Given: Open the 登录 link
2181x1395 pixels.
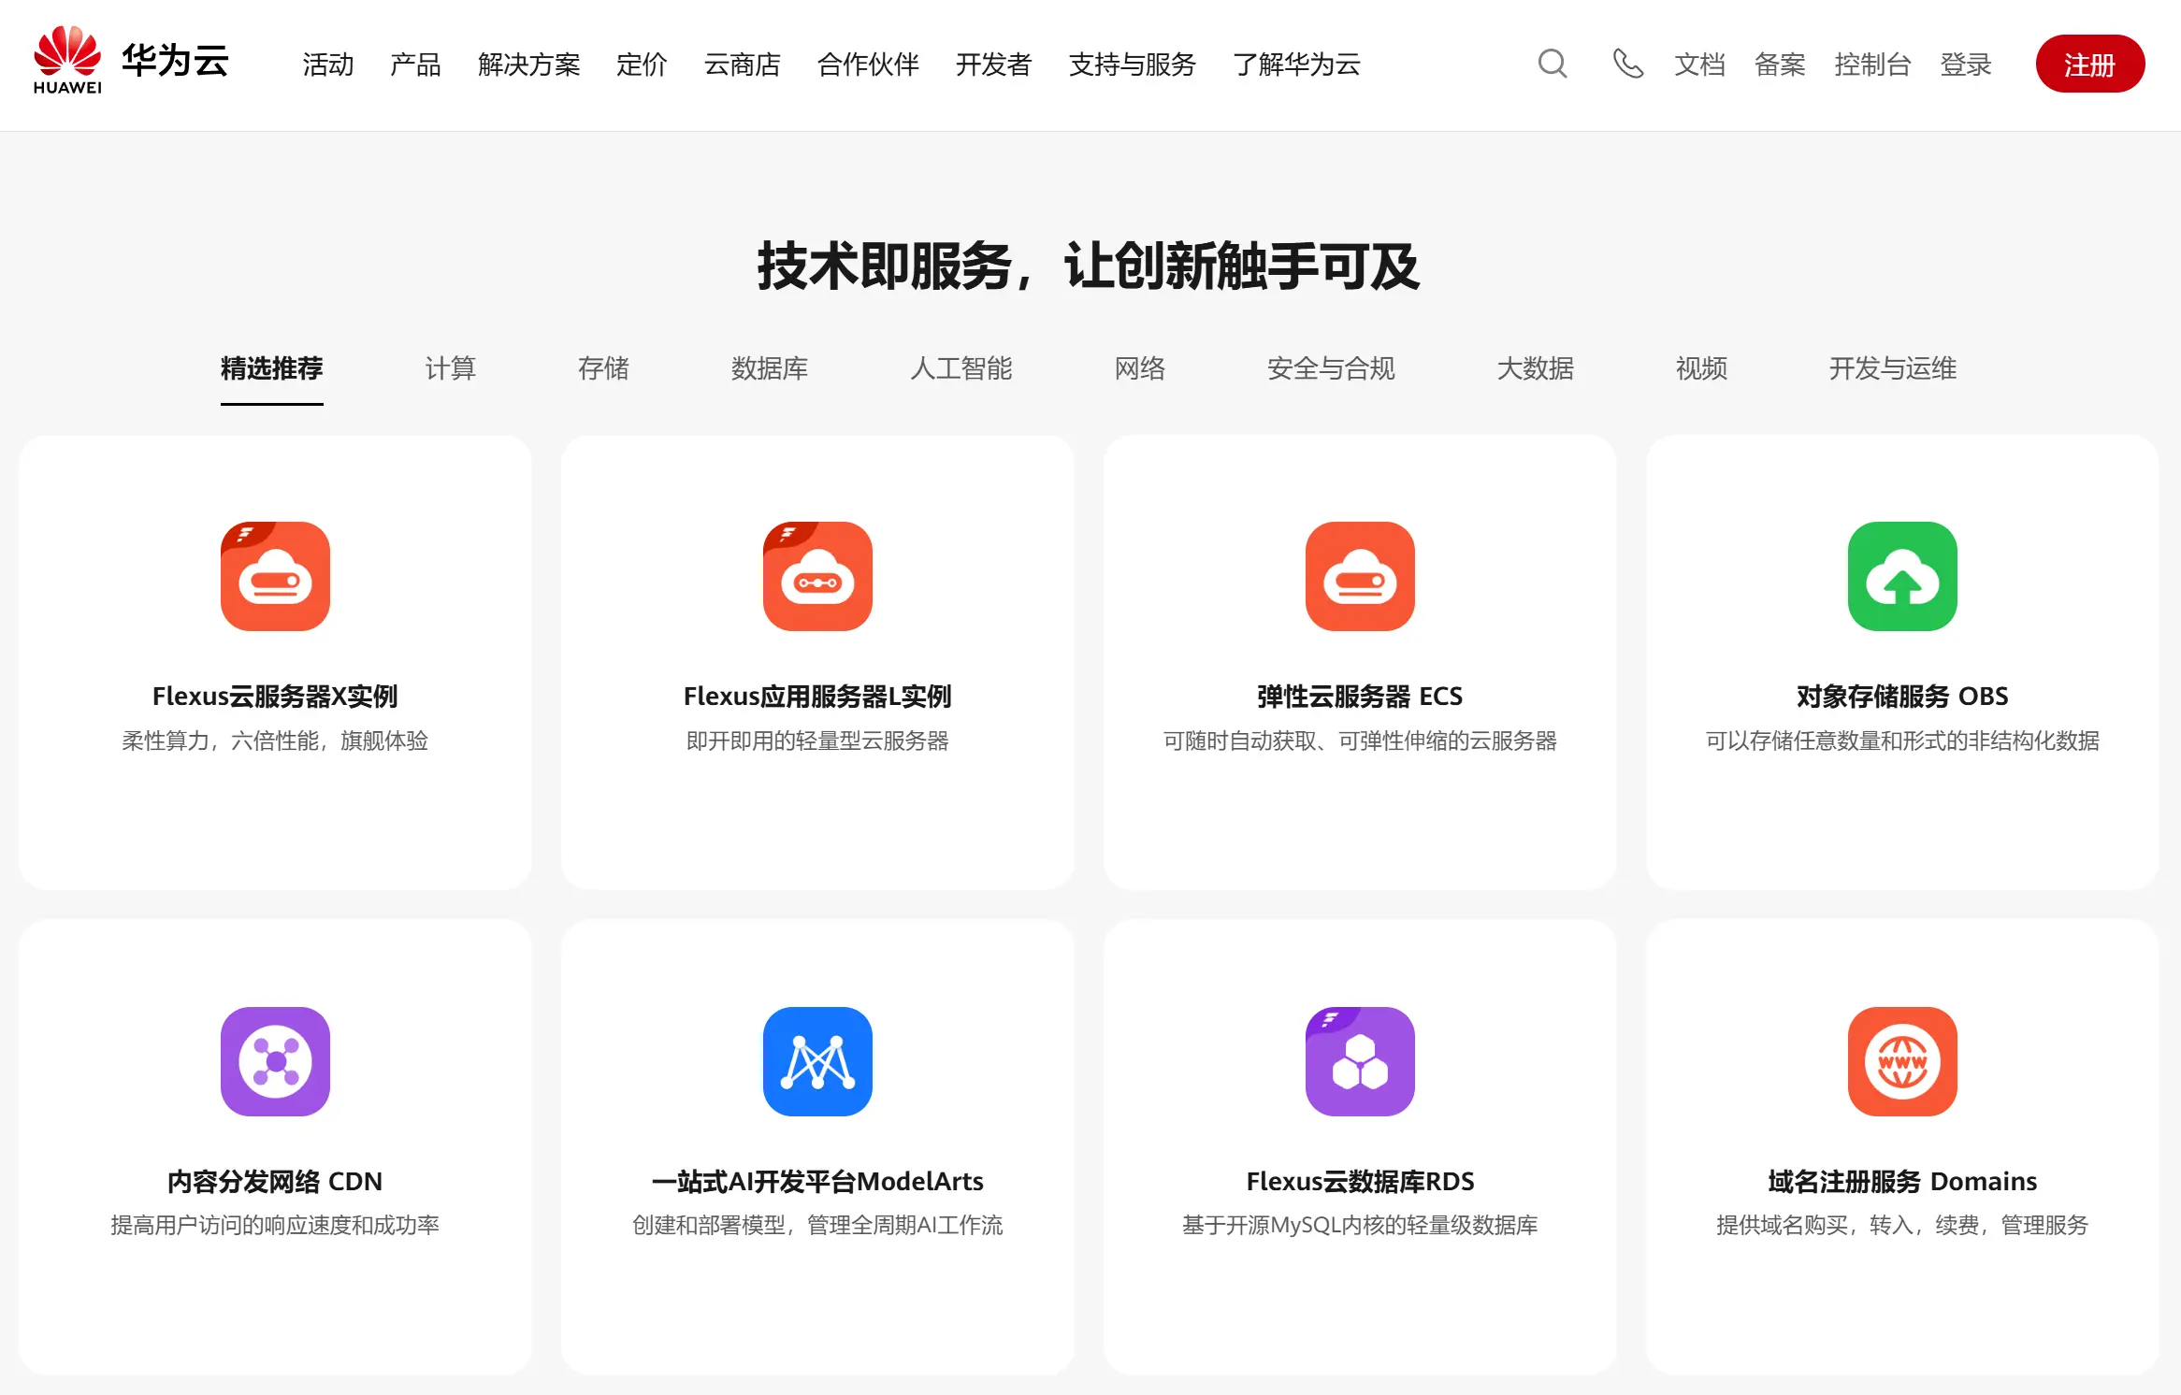Looking at the screenshot, I should [1966, 65].
